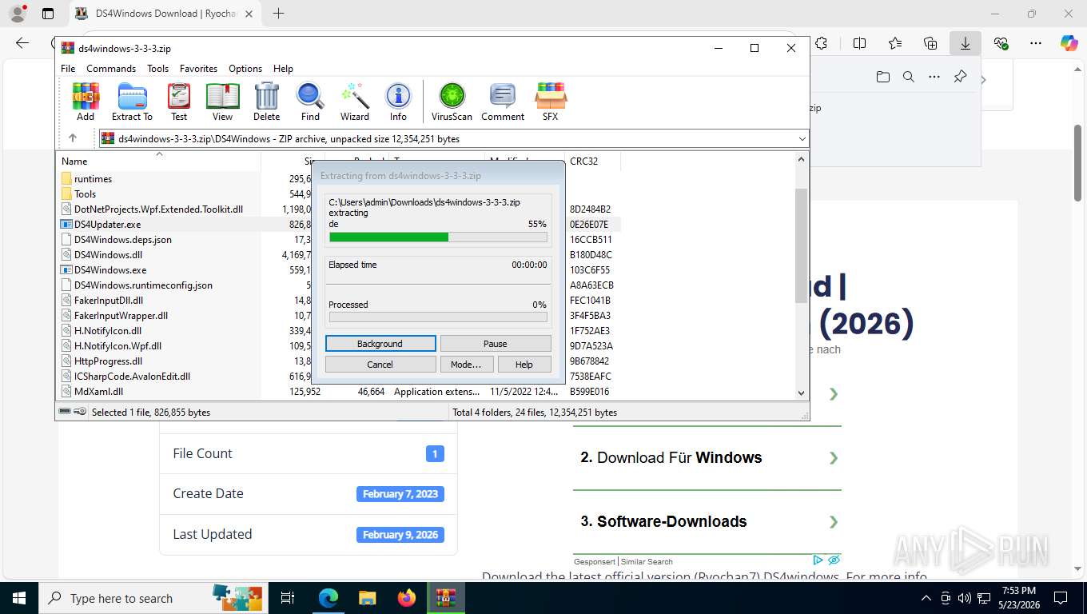Open the Info toolbar icon
The width and height of the screenshot is (1087, 614).
[398, 101]
